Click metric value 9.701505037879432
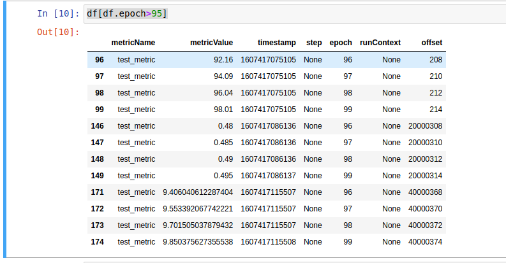Image resolution: width=506 pixels, height=263 pixels. click(198, 225)
